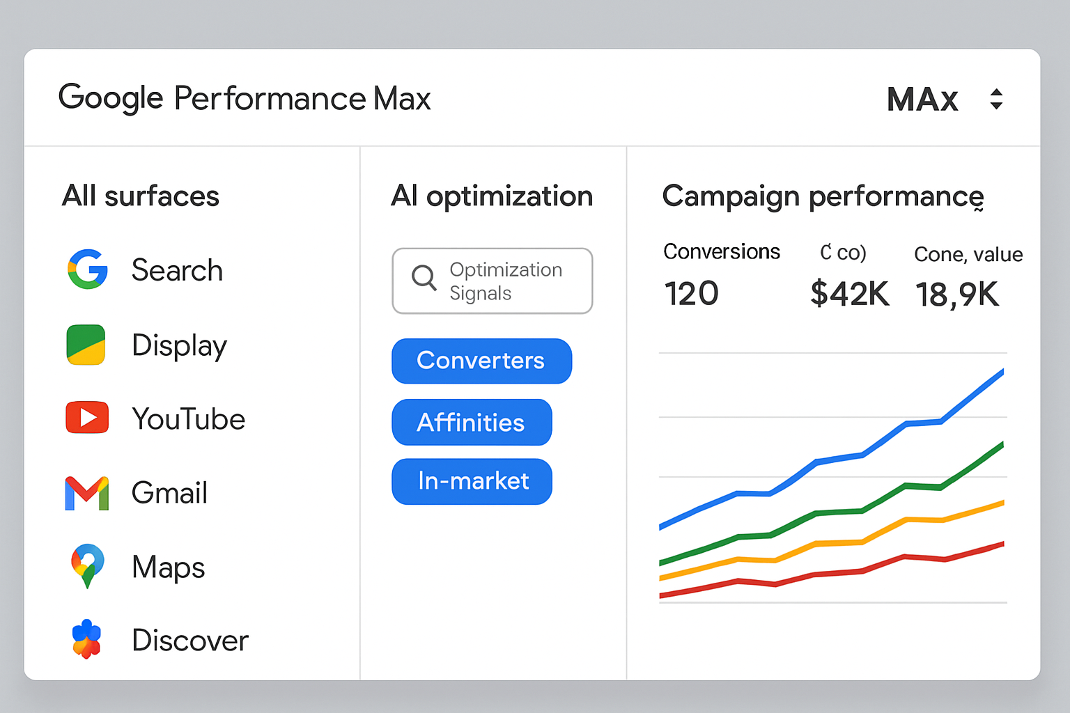The image size is (1070, 713).
Task: Click the Conversions metric label
Action: coord(722,251)
